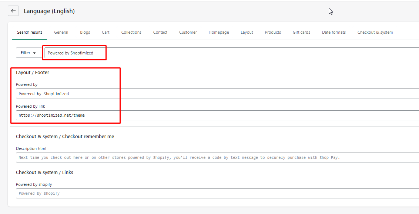Click the 'Layout / Footer' heading
Viewport: 419px width, 214px height.
pos(33,73)
